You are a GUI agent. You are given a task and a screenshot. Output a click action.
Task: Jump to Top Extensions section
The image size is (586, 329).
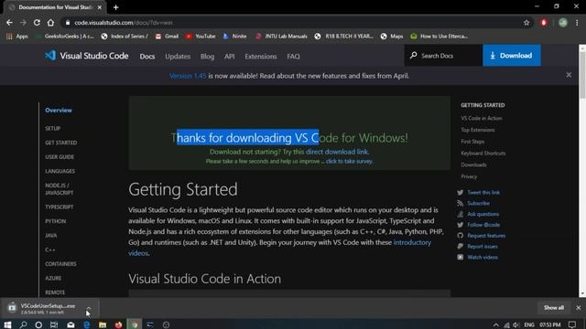pos(478,130)
